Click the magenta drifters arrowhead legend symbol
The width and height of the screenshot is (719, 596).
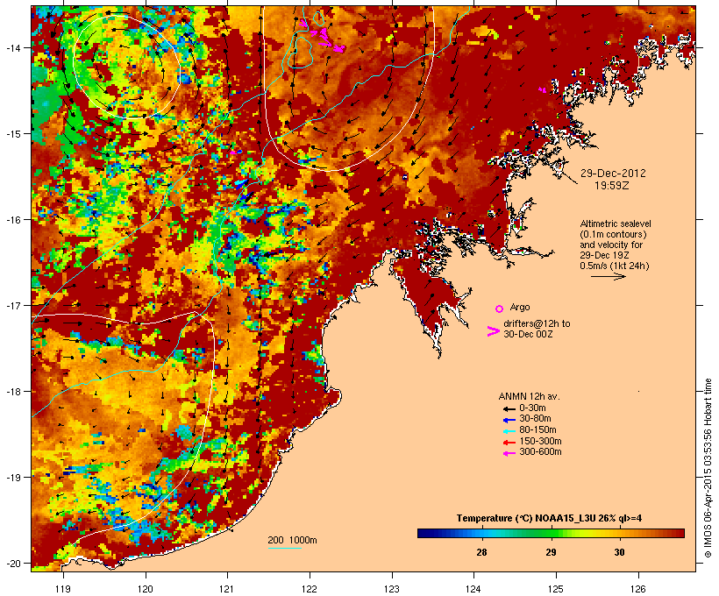494,331
